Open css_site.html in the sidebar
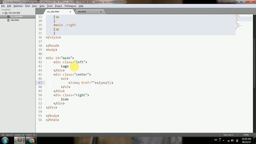 (17, 16)
